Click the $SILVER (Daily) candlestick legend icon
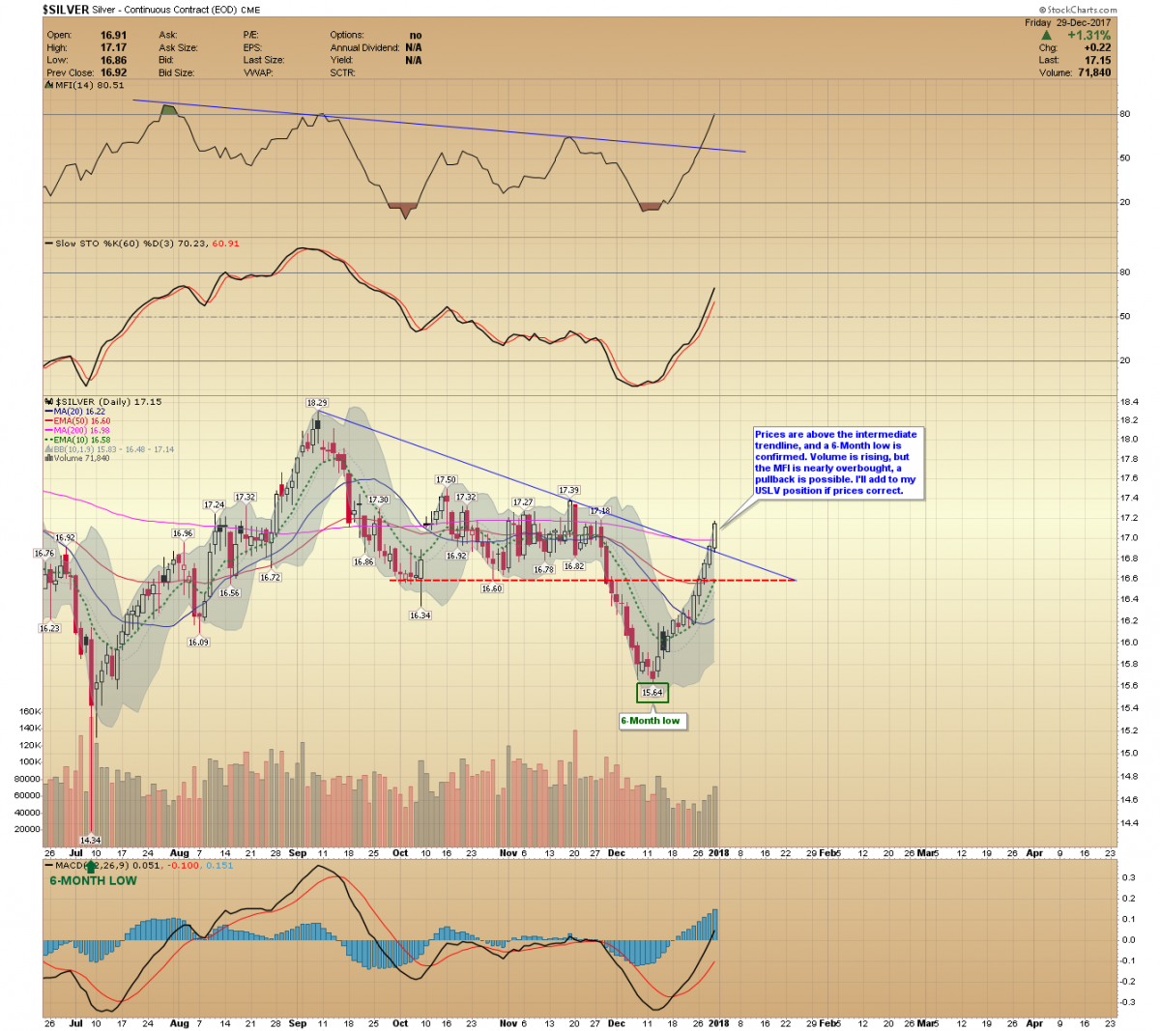The height and width of the screenshot is (1031, 1160). (x=50, y=402)
